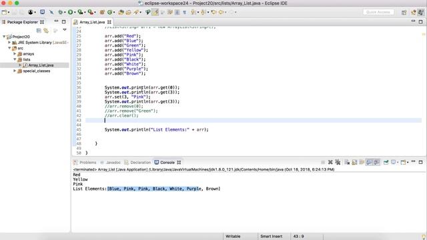Select the Array_List.java editor tab
The width and height of the screenshot is (427, 240).
click(x=92, y=22)
